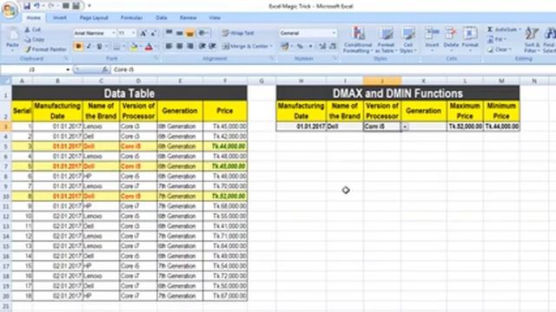Click the Name Box showing J3
This screenshot has height=312, width=556.
pos(32,69)
